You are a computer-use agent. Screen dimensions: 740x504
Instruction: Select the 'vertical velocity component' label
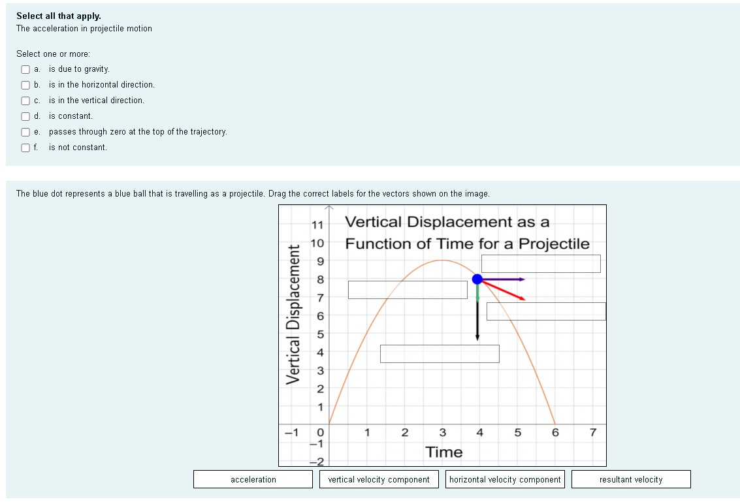click(x=379, y=479)
